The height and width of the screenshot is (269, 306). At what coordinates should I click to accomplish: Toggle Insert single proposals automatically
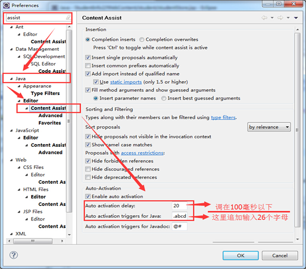pyautogui.click(x=88, y=58)
